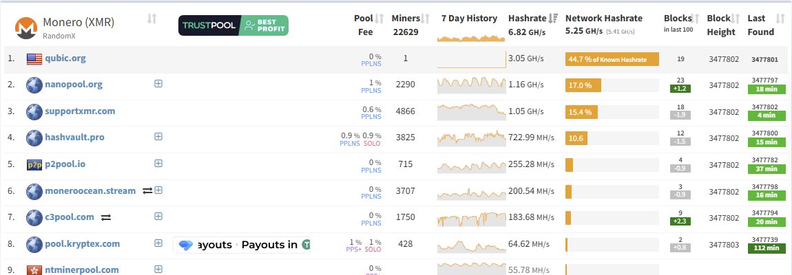Open the pool.kryptex.com link

coord(83,243)
